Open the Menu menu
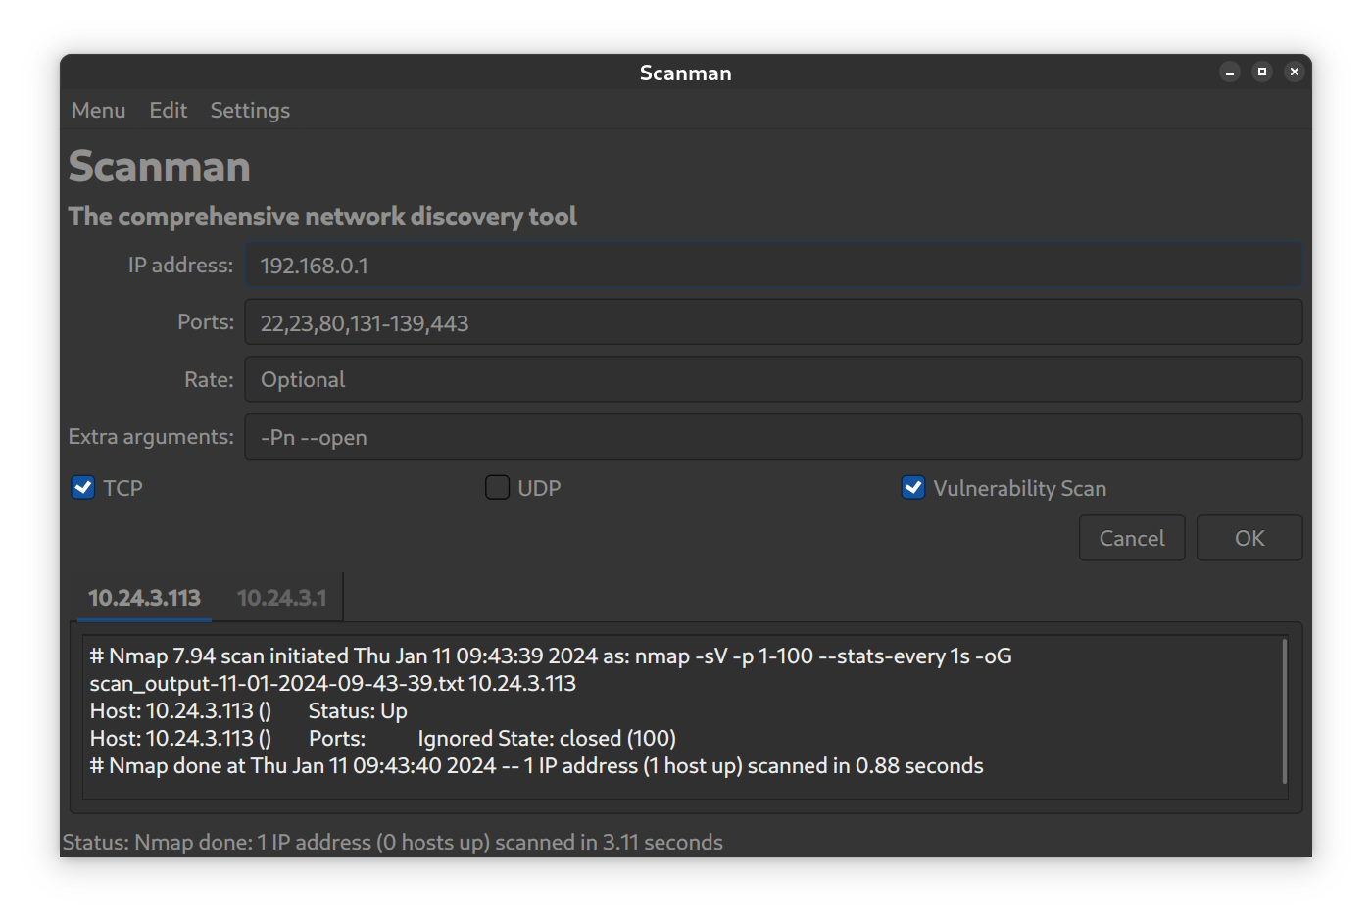The width and height of the screenshot is (1372, 923). point(98,111)
